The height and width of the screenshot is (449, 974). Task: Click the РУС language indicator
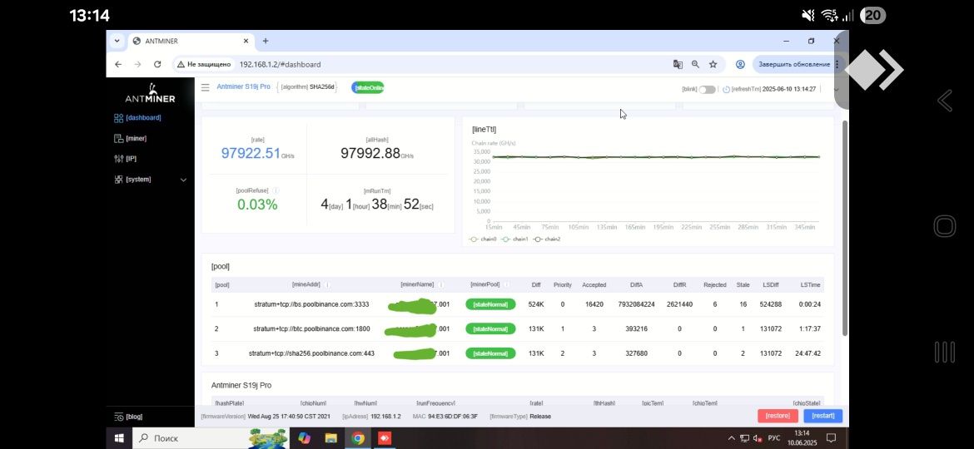[774, 438]
